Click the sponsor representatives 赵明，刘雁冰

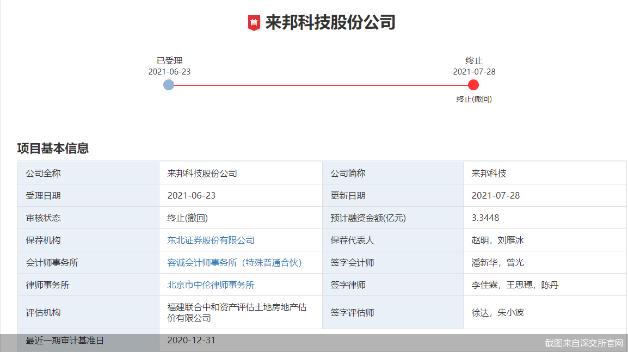point(497,240)
